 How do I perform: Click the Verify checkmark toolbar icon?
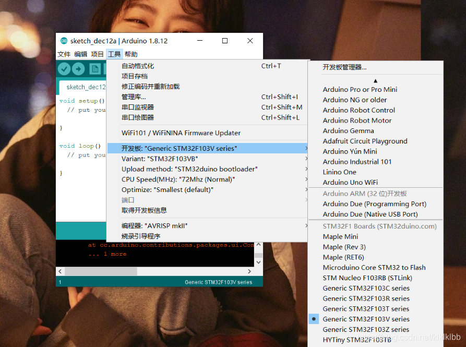(x=64, y=69)
